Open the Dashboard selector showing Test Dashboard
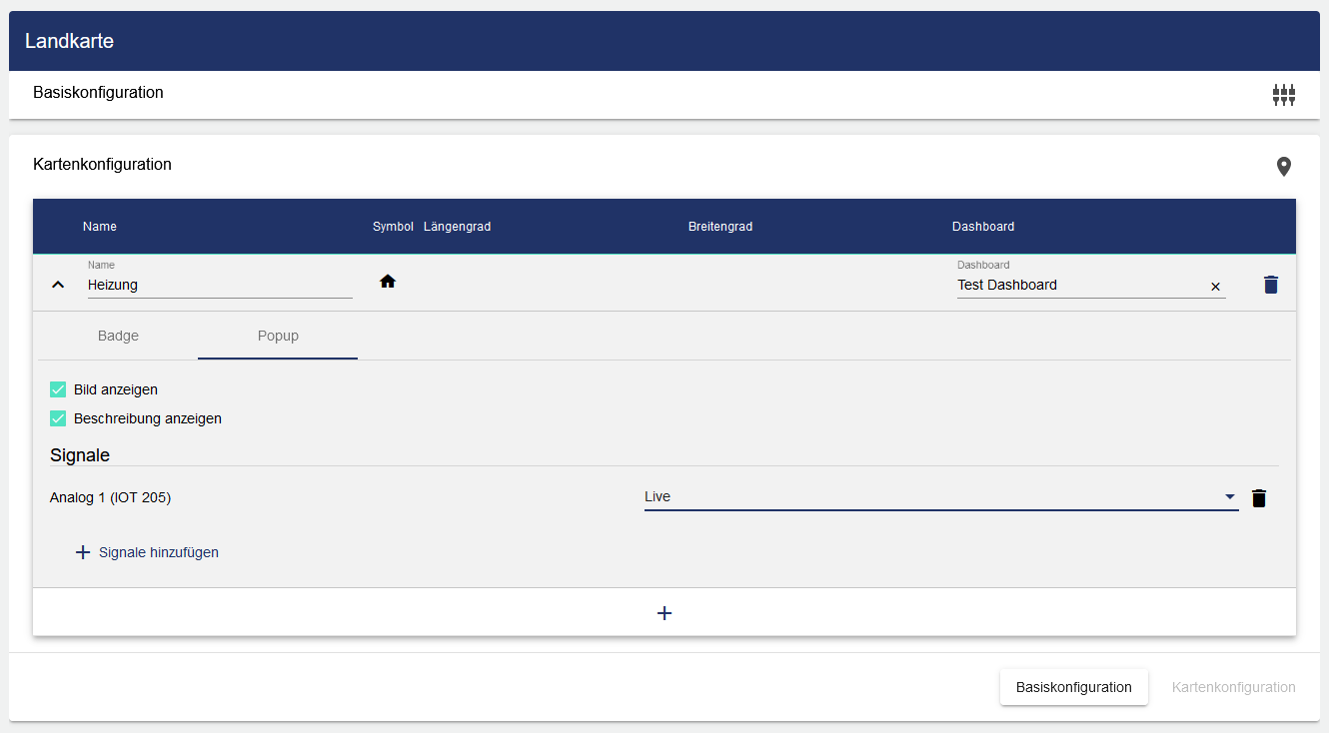Screen dimensions: 1329x733 click(1079, 286)
